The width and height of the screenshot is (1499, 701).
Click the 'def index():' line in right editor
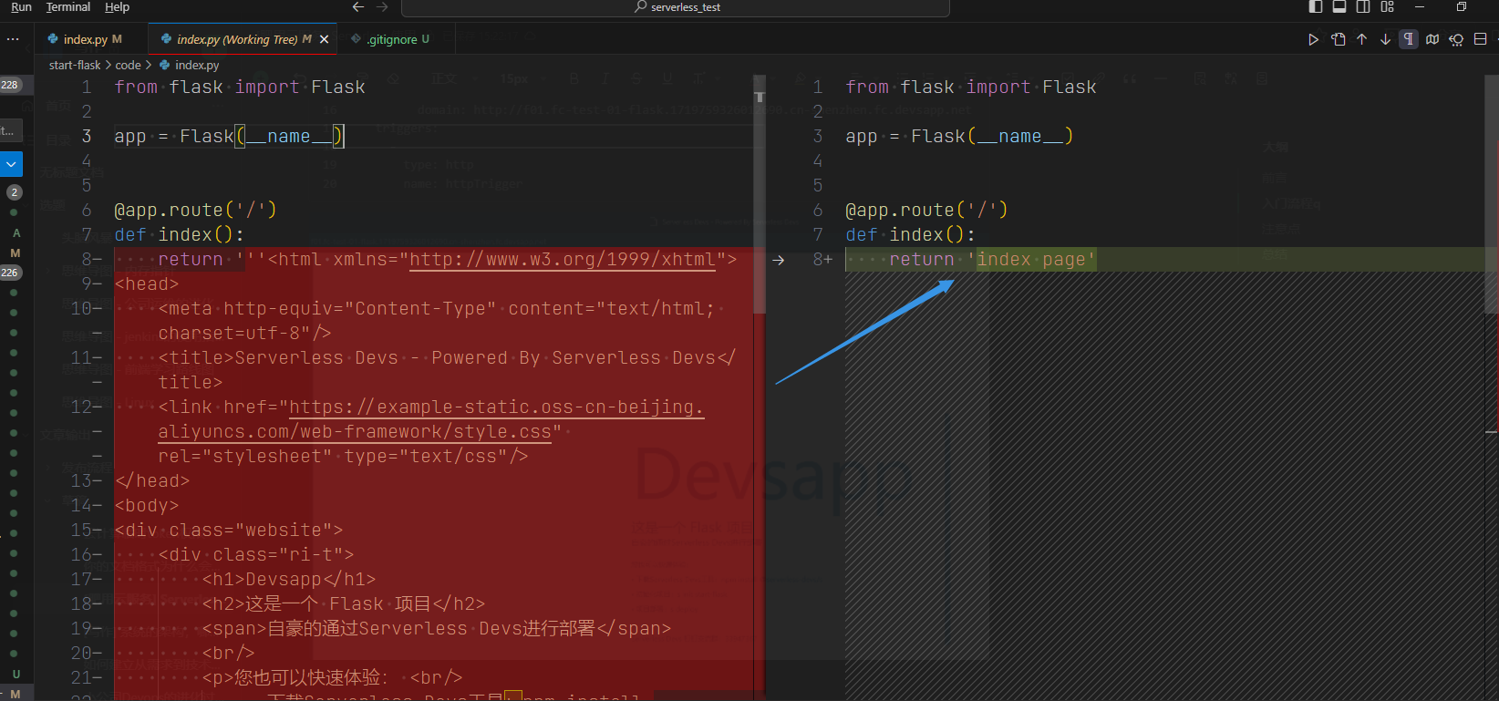pos(910,234)
